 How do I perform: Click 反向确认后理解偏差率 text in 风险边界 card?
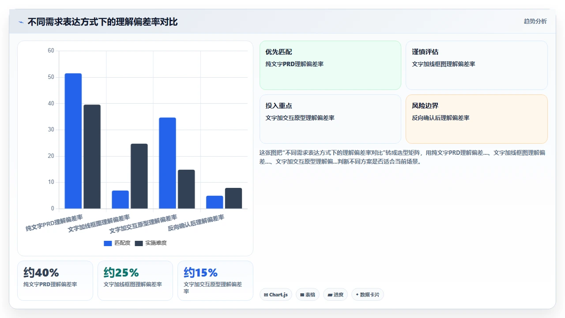441,118
